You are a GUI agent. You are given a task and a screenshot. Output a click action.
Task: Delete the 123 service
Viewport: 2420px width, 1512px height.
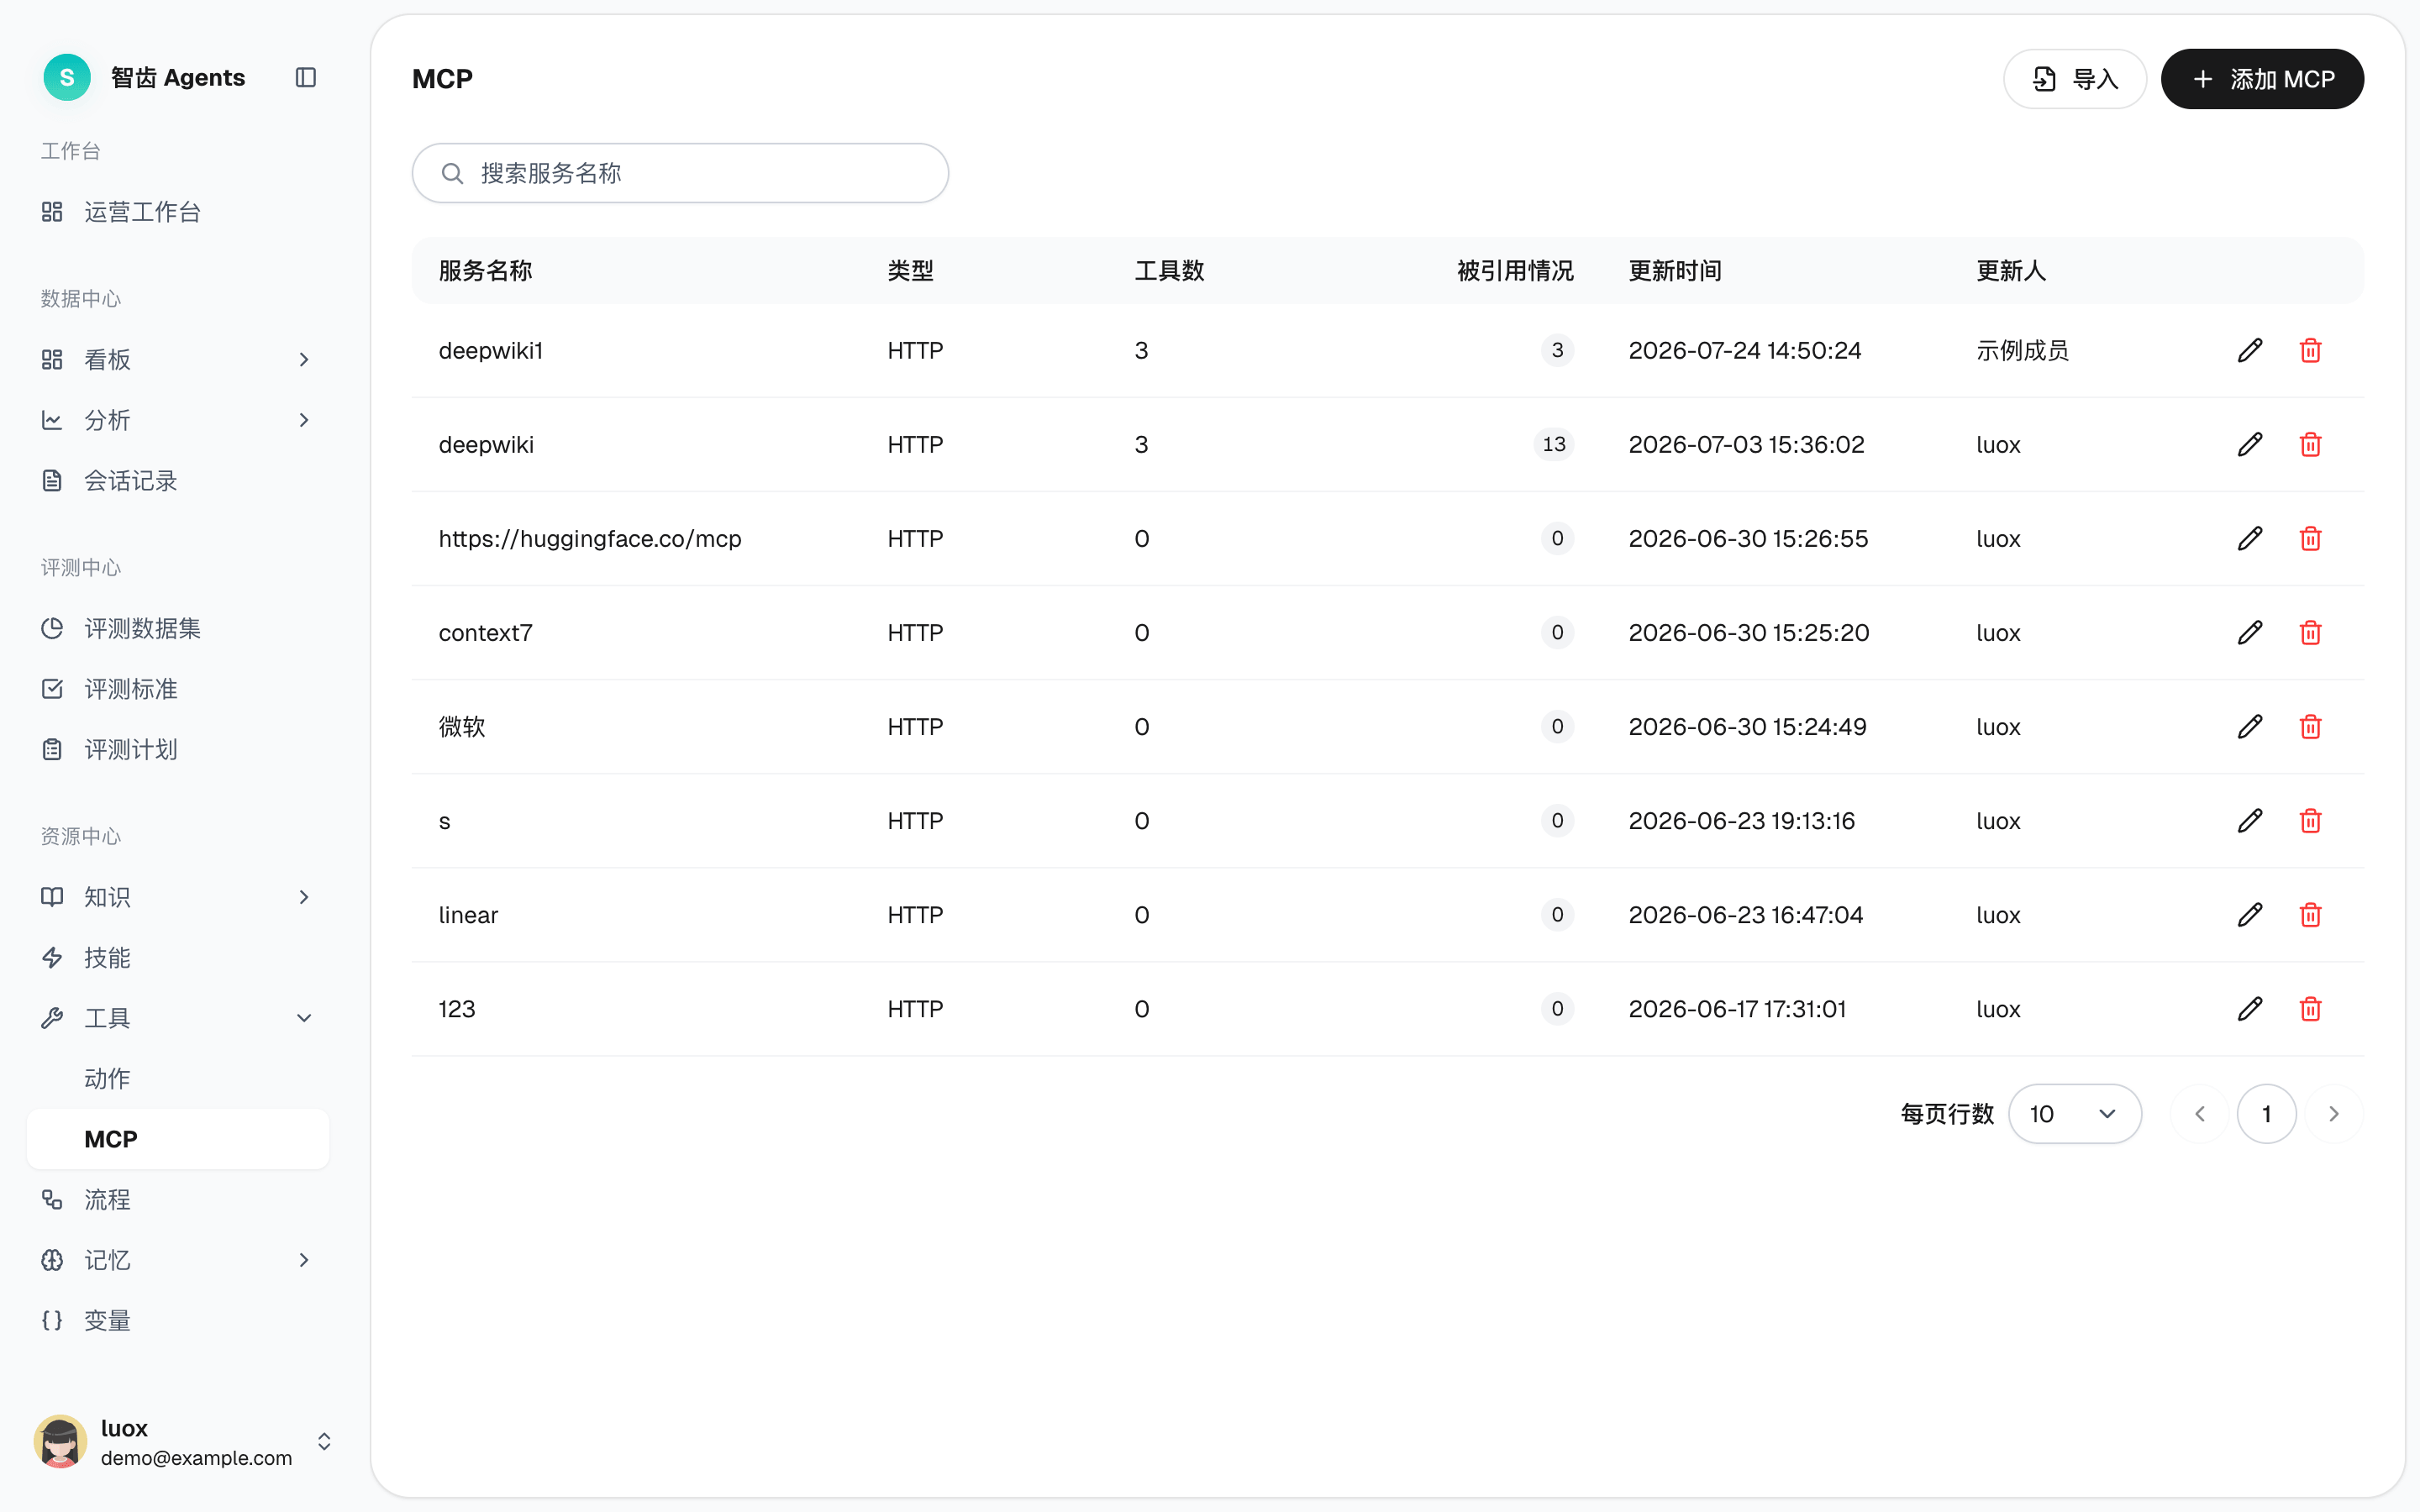click(2310, 1008)
